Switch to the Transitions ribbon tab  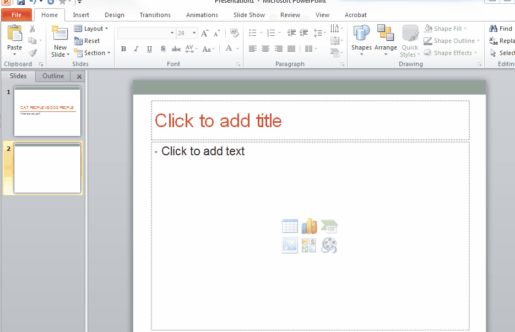155,15
